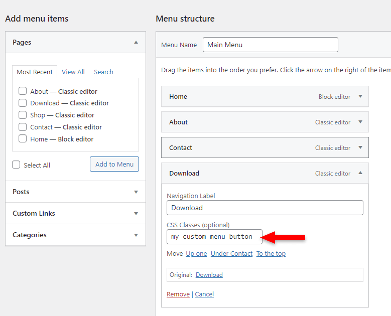The height and width of the screenshot is (316, 391).
Task: Click the Custom Links heading text
Action: tap(34, 213)
